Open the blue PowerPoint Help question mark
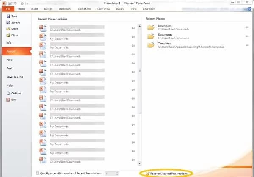254x177 pixels. point(250,9)
